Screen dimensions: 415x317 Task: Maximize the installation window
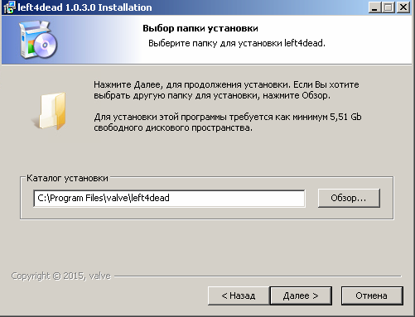[388, 7]
